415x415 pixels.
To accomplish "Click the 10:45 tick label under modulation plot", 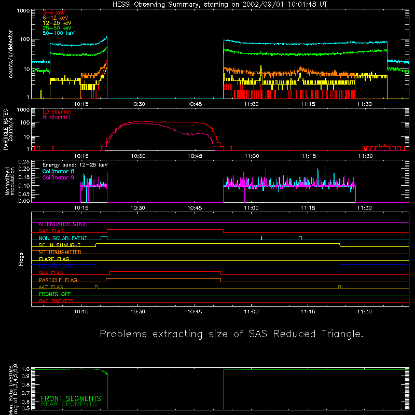I will click(195, 208).
